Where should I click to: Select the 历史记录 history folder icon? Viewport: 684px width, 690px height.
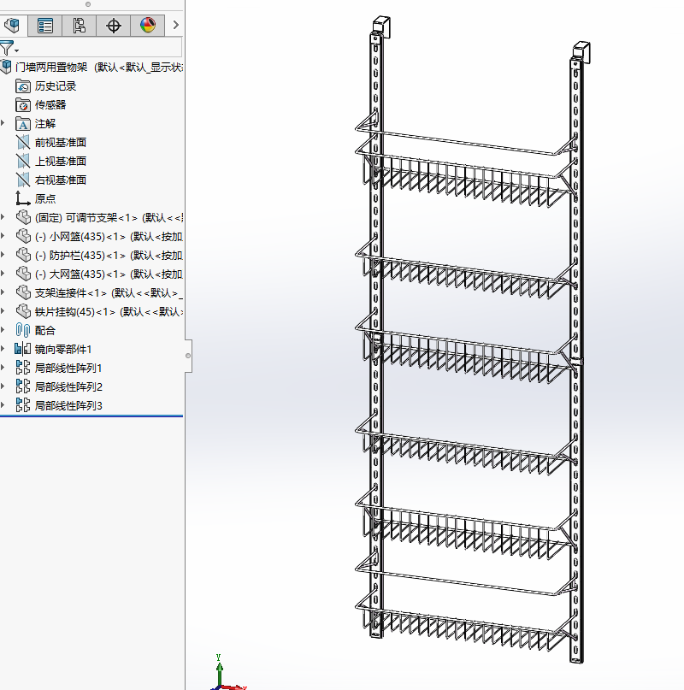[23, 86]
